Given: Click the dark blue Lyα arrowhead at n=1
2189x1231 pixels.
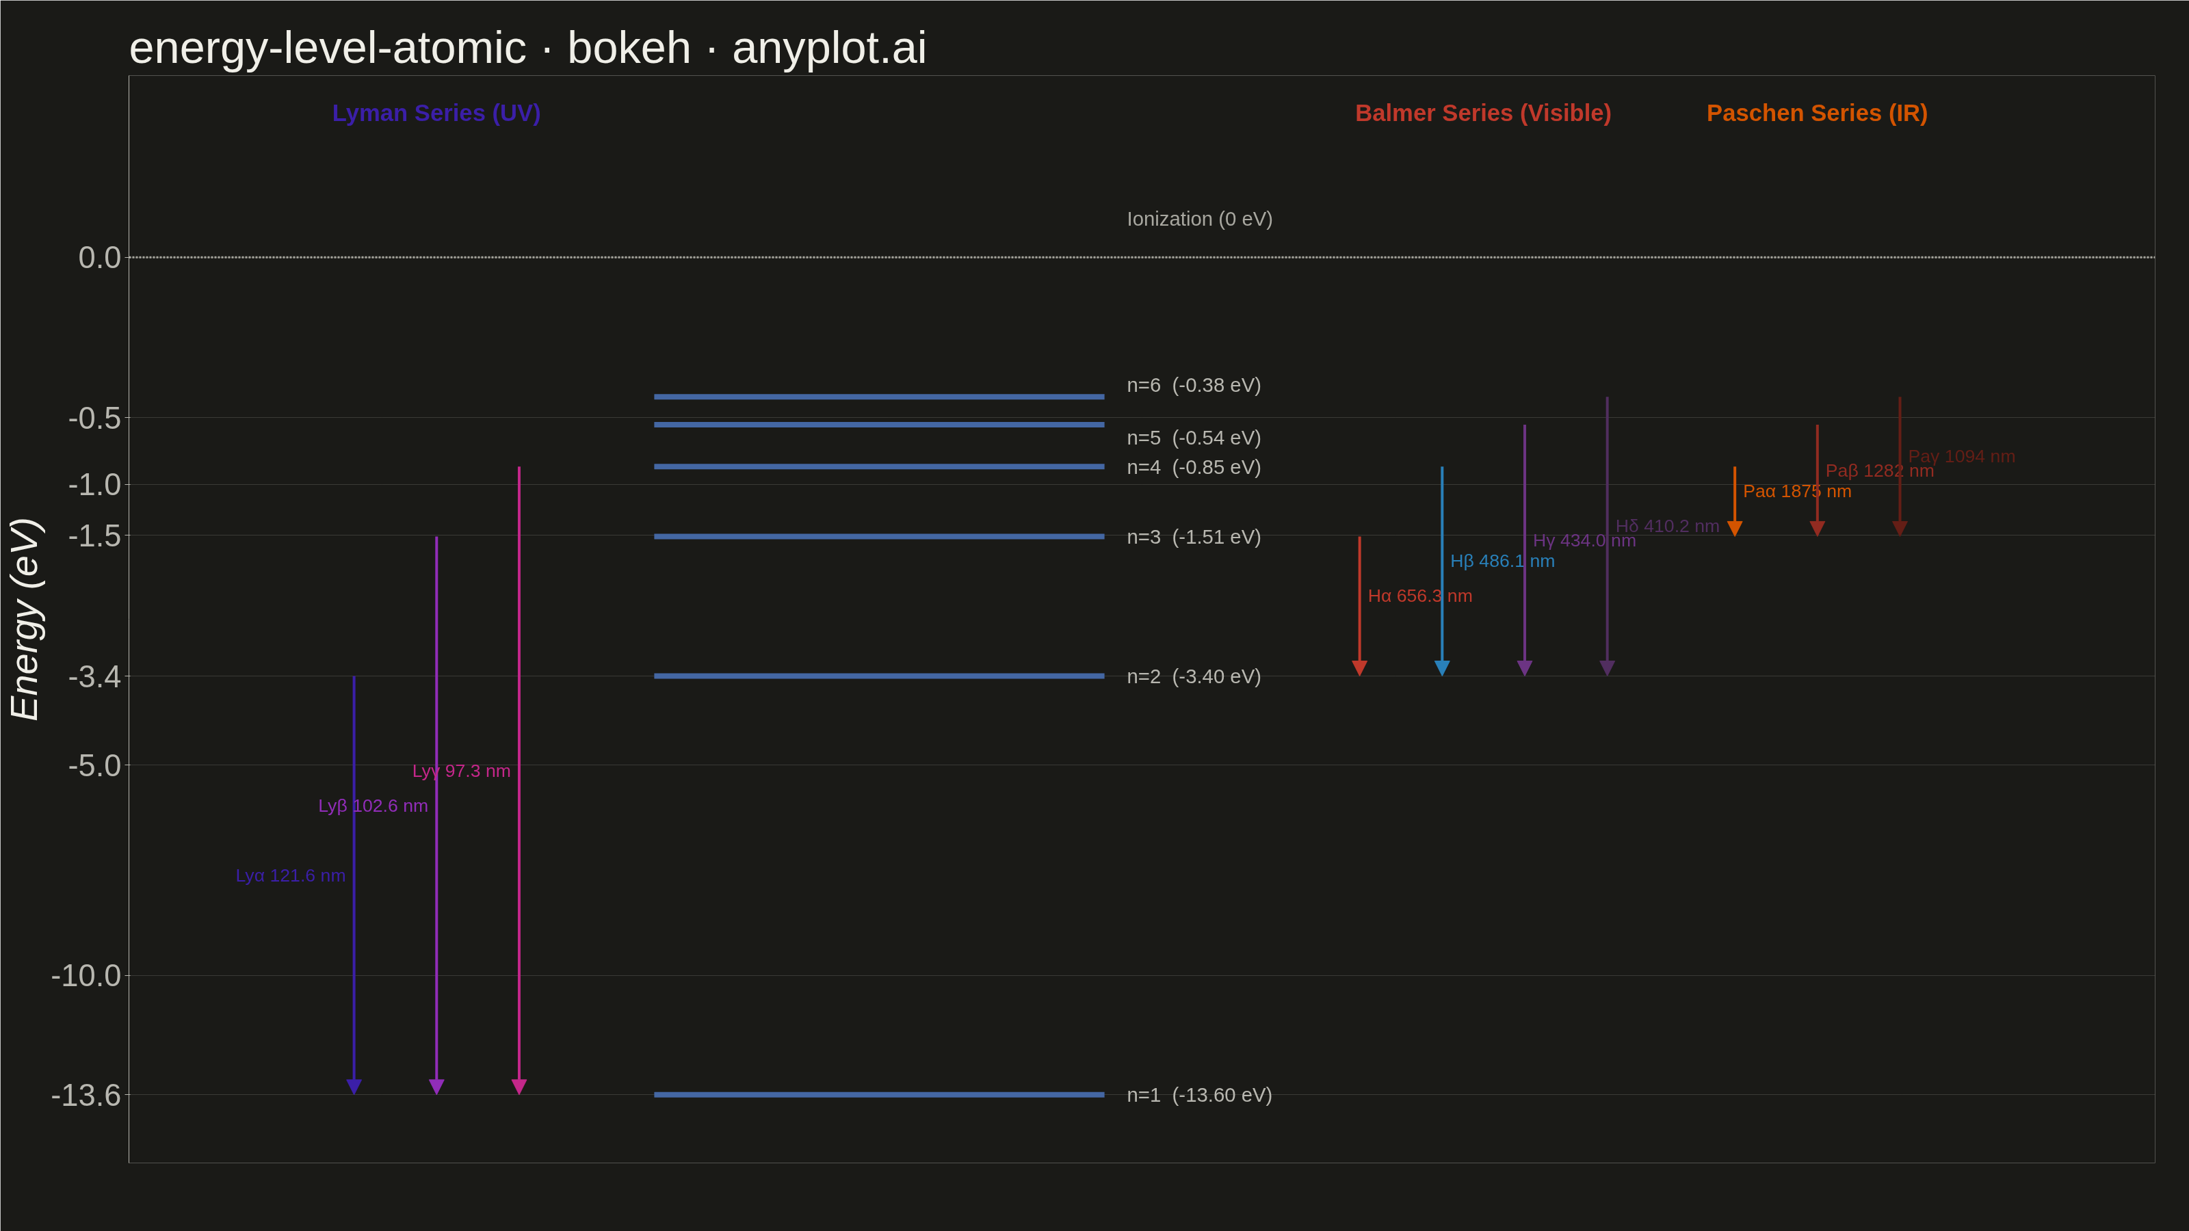Looking at the screenshot, I should tap(354, 1087).
